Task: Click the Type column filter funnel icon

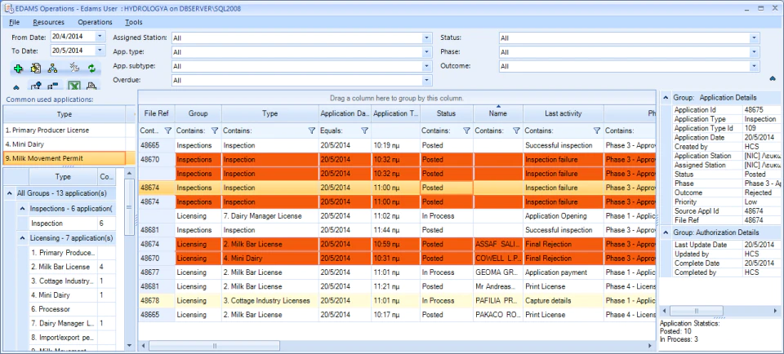Action: coord(311,131)
